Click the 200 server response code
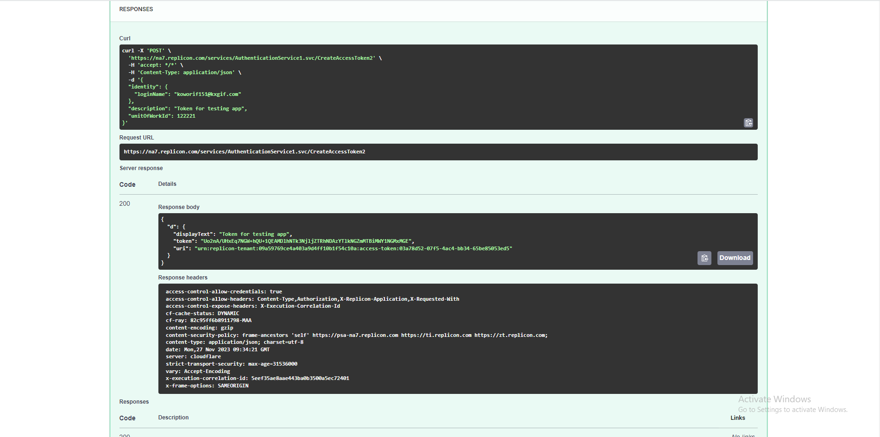880x437 pixels. [125, 204]
